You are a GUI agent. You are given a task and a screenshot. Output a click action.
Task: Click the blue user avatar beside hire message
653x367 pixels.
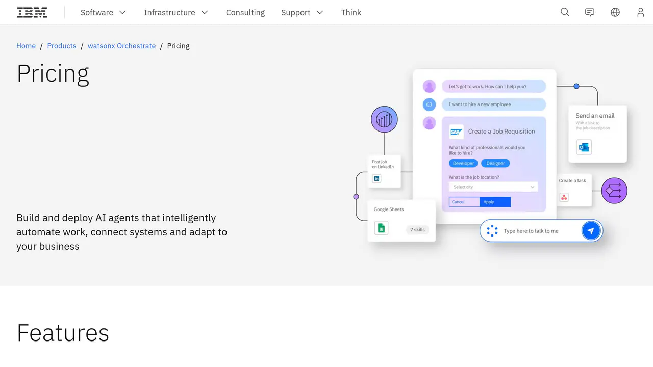430,104
